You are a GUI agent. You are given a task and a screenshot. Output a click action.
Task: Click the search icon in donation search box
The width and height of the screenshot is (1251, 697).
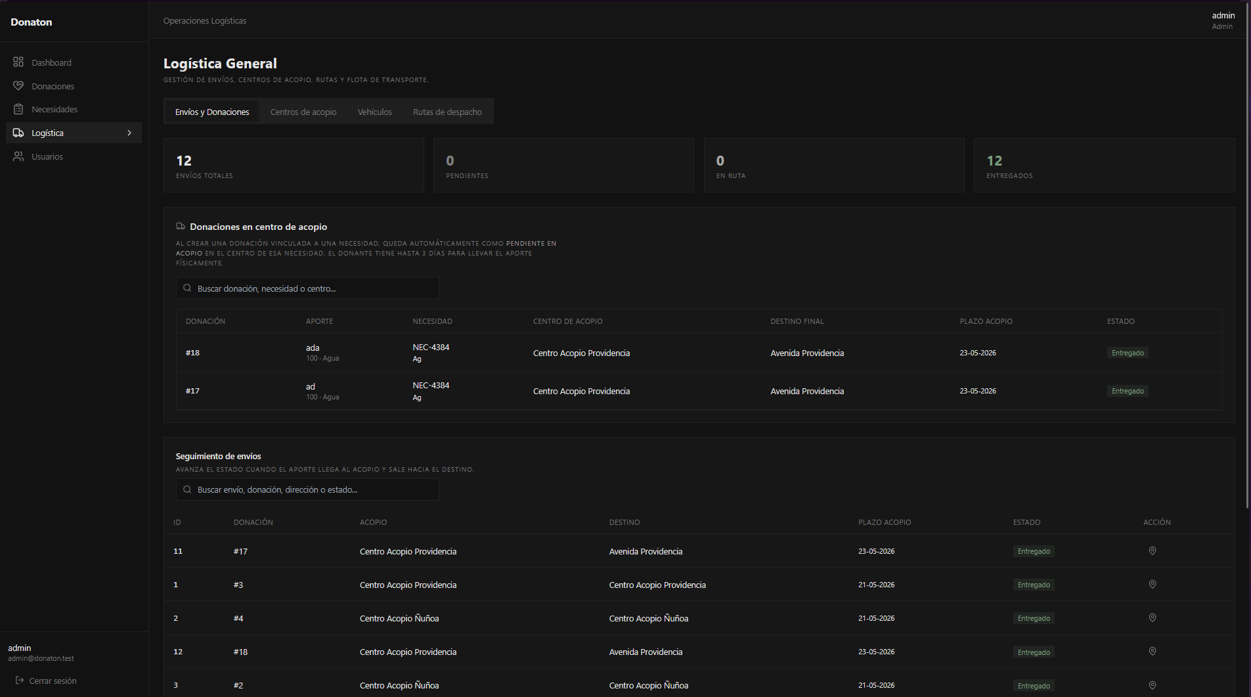point(187,288)
